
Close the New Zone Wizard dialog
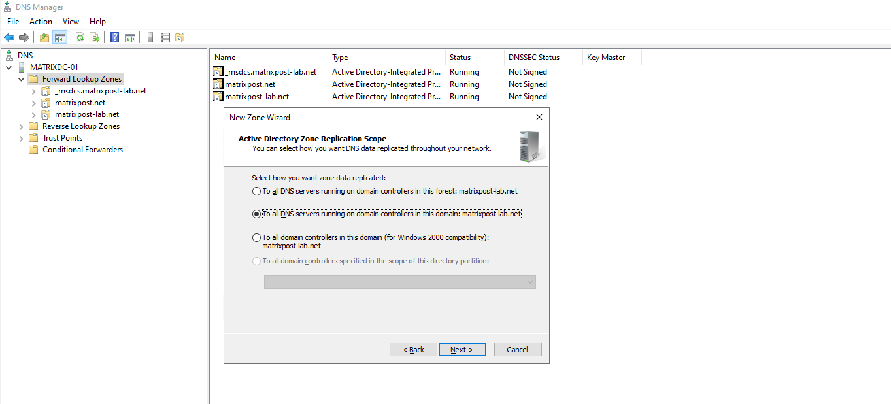[539, 118]
